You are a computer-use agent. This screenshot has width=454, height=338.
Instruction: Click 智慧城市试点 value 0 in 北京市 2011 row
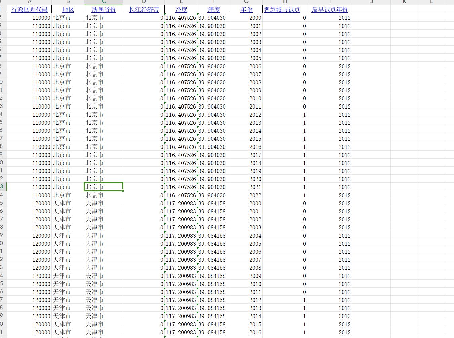285,107
